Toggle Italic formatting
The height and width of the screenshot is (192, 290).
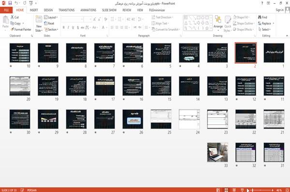click(68, 27)
